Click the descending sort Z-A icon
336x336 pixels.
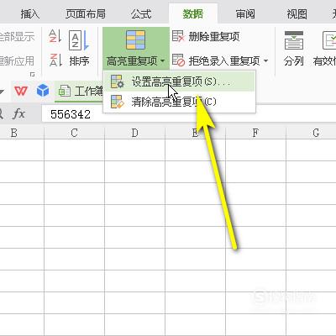coord(55,60)
